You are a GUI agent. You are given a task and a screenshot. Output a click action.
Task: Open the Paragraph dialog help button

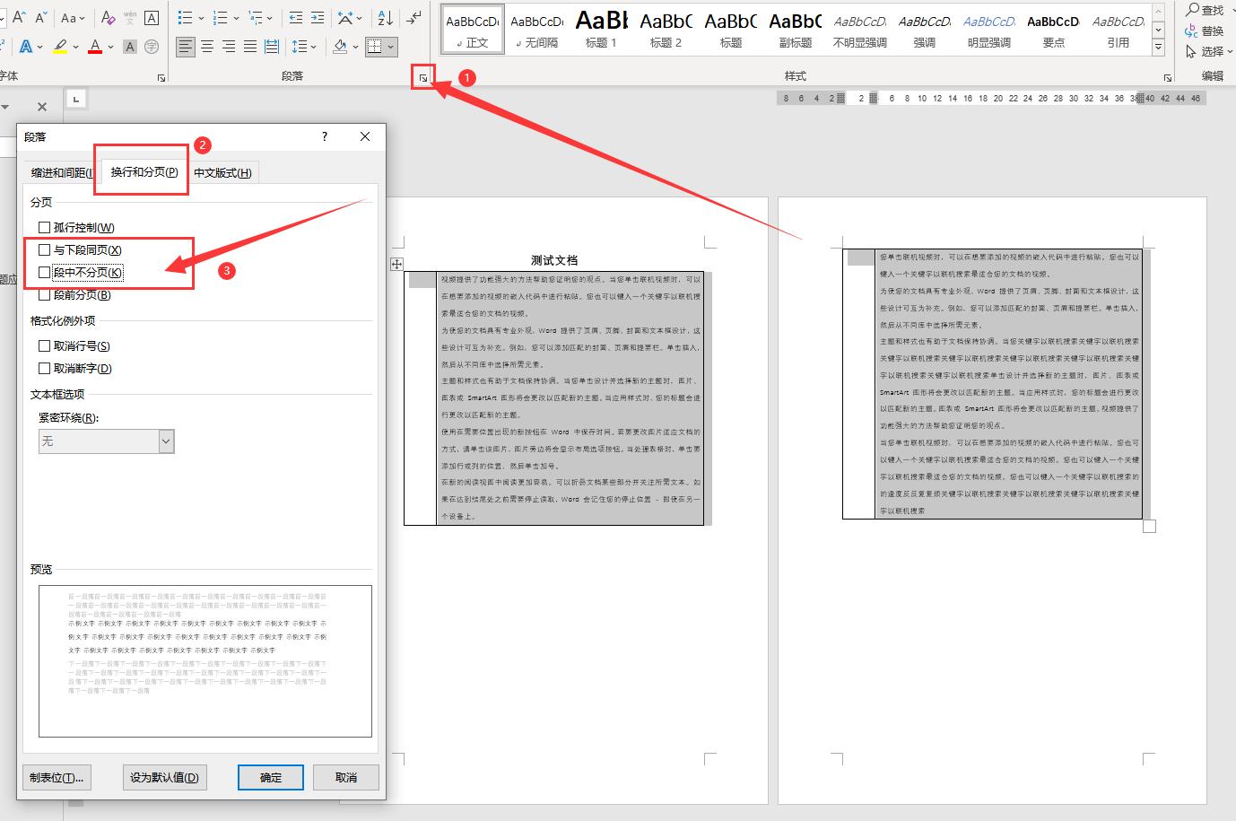pos(325,136)
